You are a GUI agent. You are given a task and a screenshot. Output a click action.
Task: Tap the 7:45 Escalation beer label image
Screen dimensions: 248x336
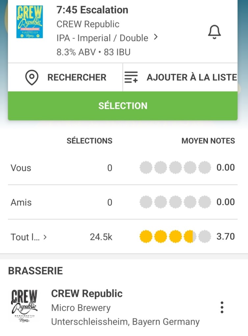tap(29, 22)
